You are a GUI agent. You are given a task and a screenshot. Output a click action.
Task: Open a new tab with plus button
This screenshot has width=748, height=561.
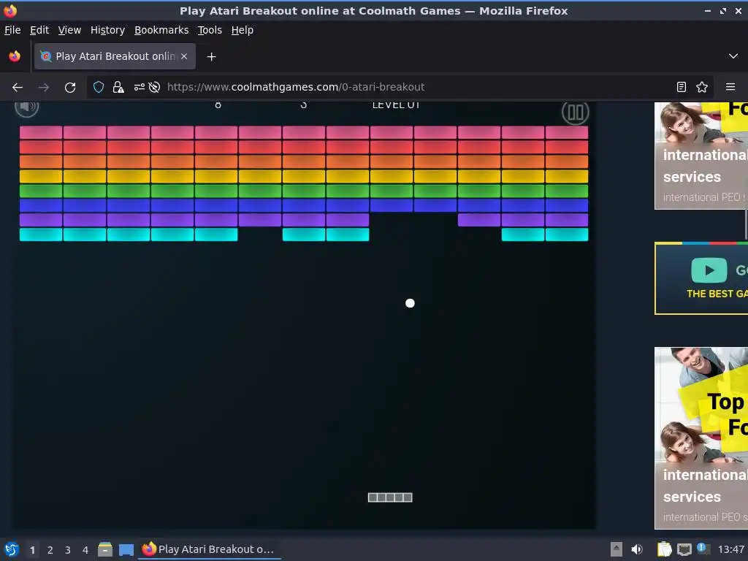pyautogui.click(x=211, y=57)
